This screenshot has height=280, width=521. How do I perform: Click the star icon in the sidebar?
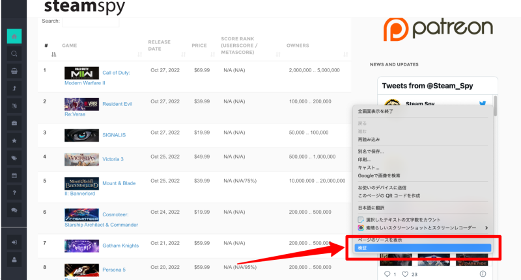coord(14,140)
